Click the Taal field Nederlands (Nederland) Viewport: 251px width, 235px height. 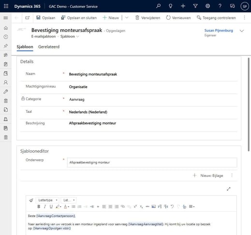pos(88,112)
